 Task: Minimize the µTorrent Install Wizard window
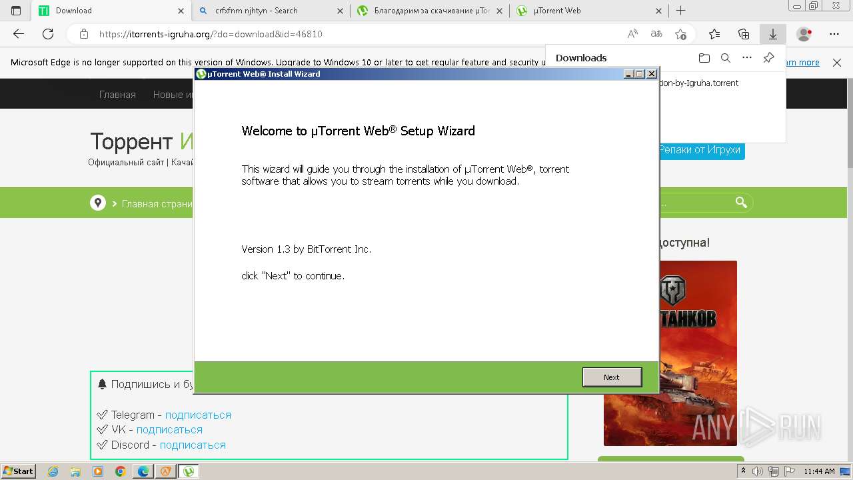click(x=628, y=74)
